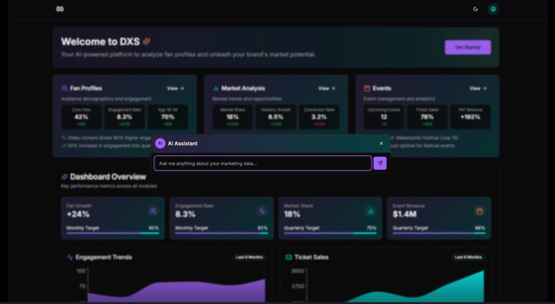Open Events via View link
This screenshot has width=555, height=304.
tap(478, 88)
